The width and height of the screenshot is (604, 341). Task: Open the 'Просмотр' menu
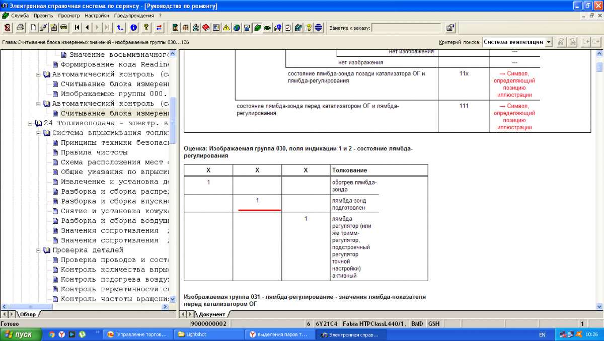(69, 16)
